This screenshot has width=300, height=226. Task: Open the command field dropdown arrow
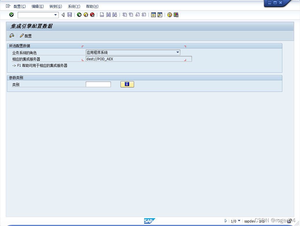pos(56,15)
